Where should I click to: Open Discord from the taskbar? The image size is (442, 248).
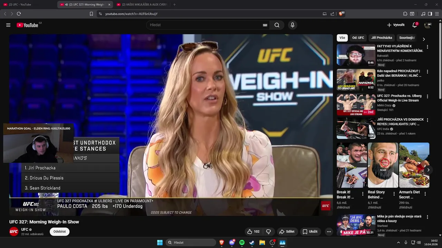pyautogui.click(x=232, y=242)
